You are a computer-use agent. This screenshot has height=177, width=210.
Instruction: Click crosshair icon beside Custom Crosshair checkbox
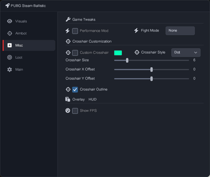coord(68,53)
